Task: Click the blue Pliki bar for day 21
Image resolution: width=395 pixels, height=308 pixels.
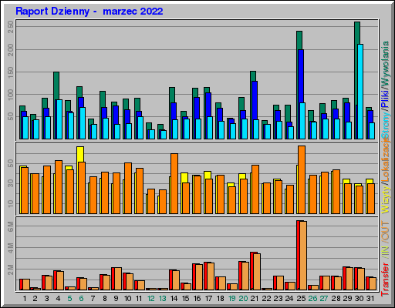Action: click(255, 100)
